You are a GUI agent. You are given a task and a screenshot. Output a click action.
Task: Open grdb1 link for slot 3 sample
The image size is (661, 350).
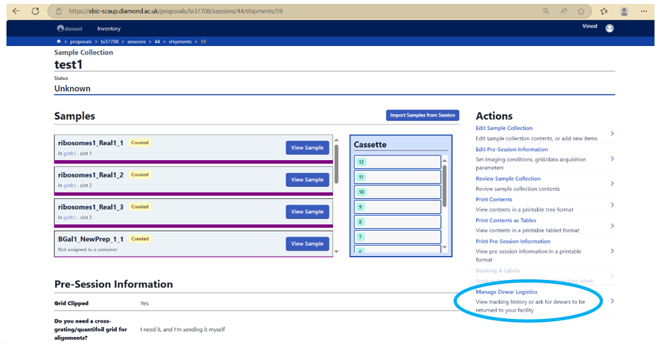point(70,218)
